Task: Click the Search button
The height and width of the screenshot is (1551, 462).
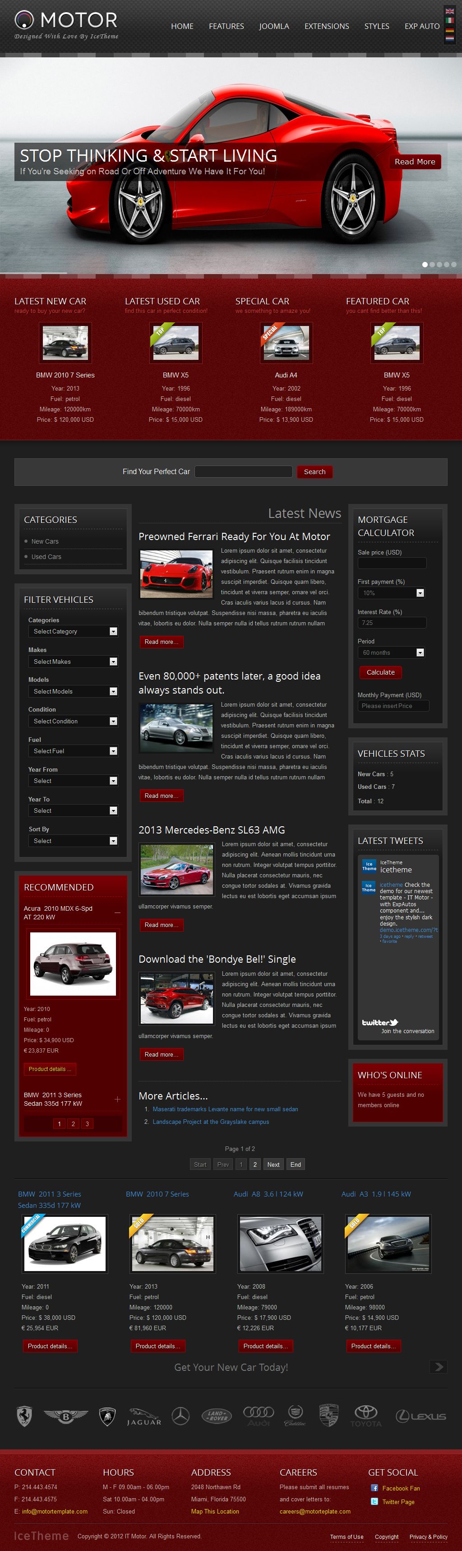Action: click(x=314, y=472)
